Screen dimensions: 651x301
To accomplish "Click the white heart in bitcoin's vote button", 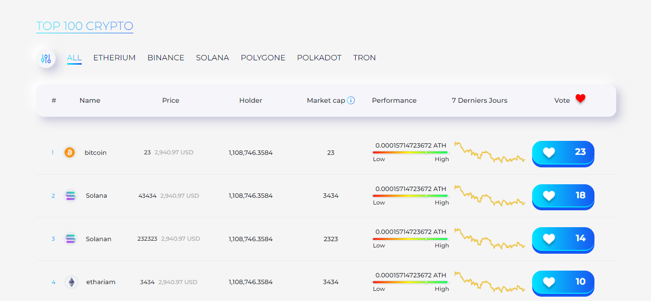I will click(549, 152).
